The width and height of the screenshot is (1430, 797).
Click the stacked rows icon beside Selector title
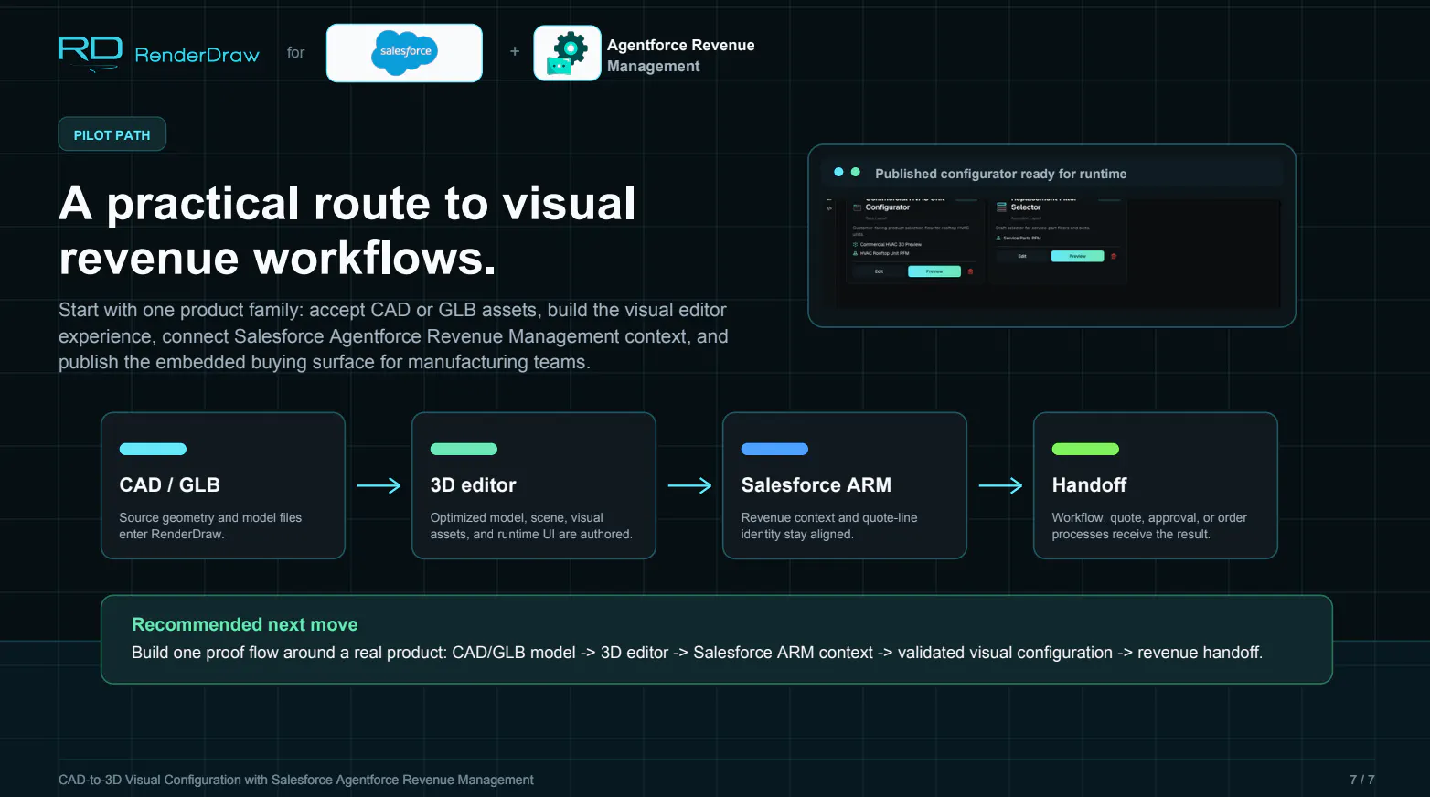[1001, 207]
